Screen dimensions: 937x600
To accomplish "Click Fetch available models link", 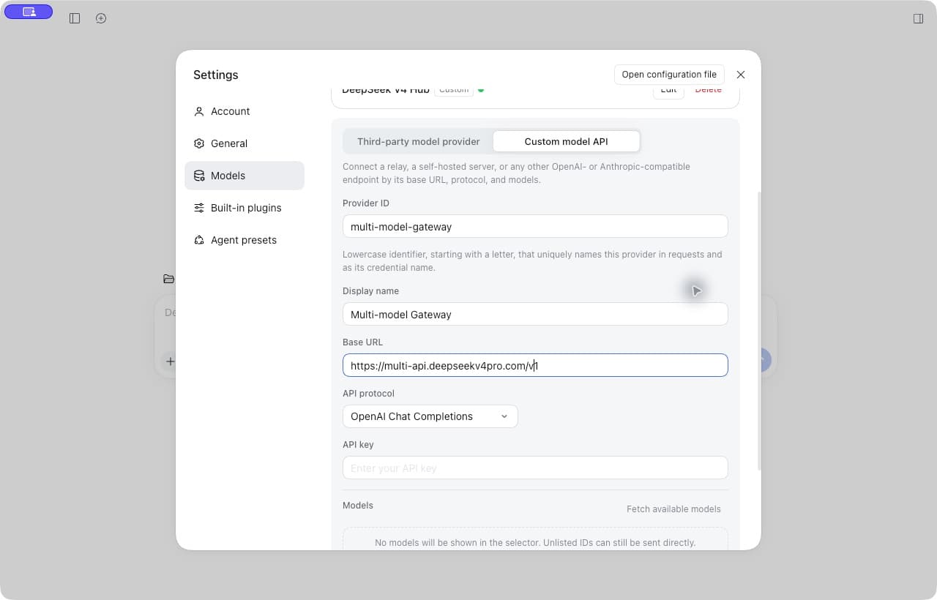I will [673, 509].
